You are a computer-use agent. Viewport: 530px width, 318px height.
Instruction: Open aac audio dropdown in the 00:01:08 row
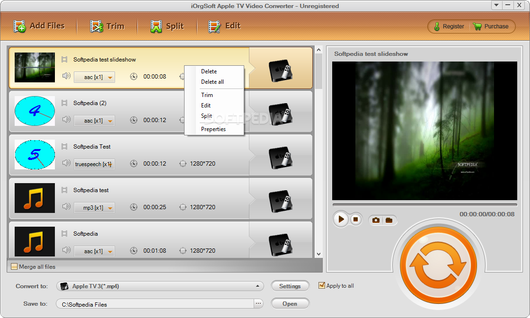(x=94, y=251)
